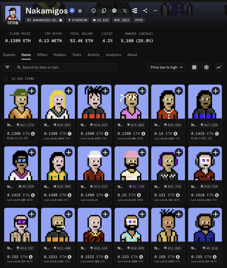This screenshot has width=227, height=268.
Task: Add item #1,740 to cart
Action: coord(142,152)
